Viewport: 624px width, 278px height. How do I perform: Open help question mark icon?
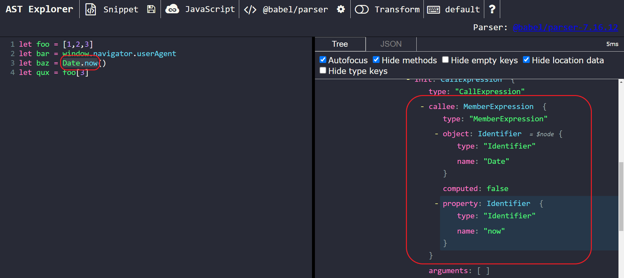492,9
